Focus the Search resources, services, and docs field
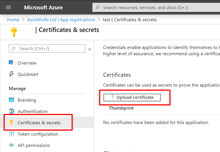This screenshot has width=220, height=152. pyautogui.click(x=156, y=7)
